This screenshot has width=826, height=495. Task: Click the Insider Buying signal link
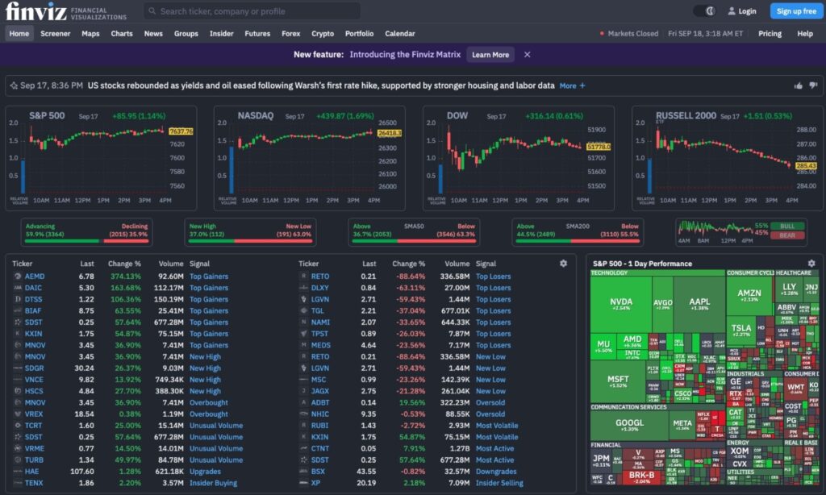pos(213,483)
